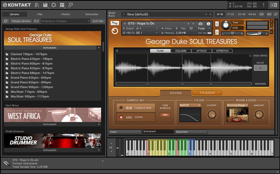
Task: Open the Scoring Stage room dropdown
Action: click(x=237, y=105)
